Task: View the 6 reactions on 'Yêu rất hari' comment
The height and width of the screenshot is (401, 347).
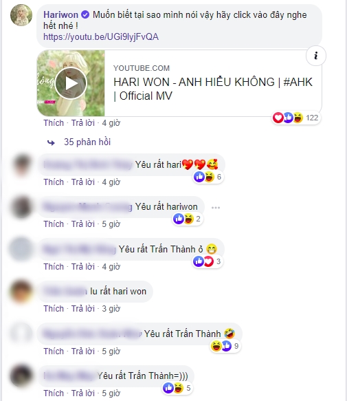Action: coord(208,177)
